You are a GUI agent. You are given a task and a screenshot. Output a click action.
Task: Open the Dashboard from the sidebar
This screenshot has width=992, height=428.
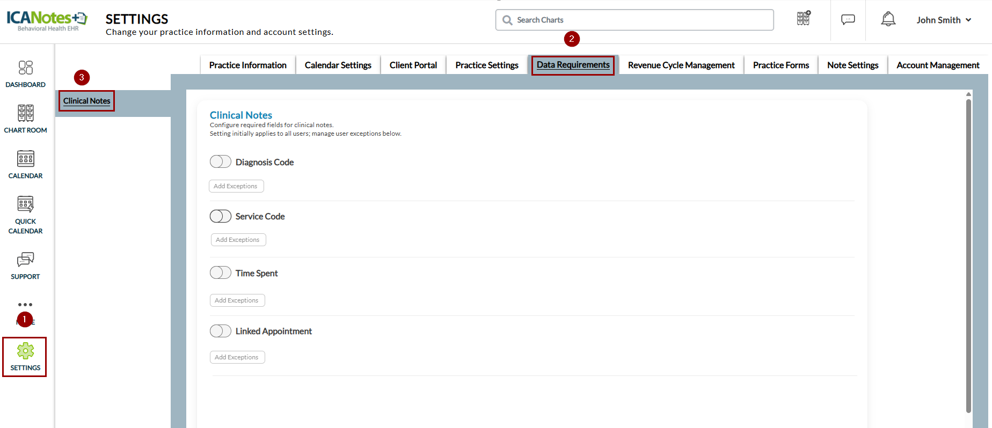click(x=25, y=68)
